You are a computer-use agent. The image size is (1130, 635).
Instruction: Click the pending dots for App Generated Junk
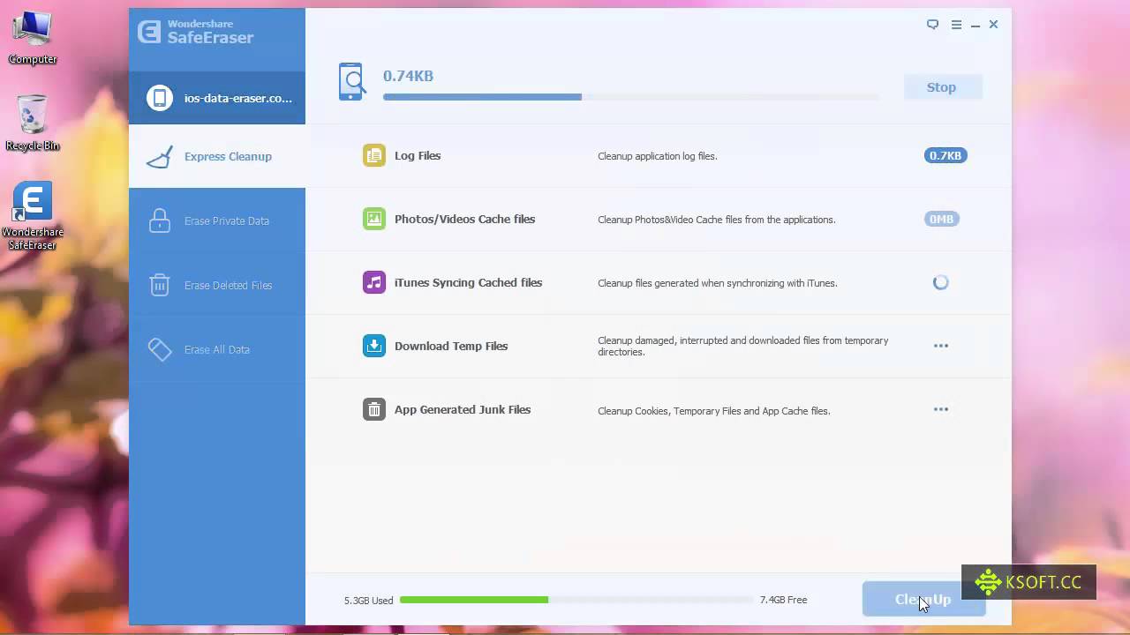[941, 409]
